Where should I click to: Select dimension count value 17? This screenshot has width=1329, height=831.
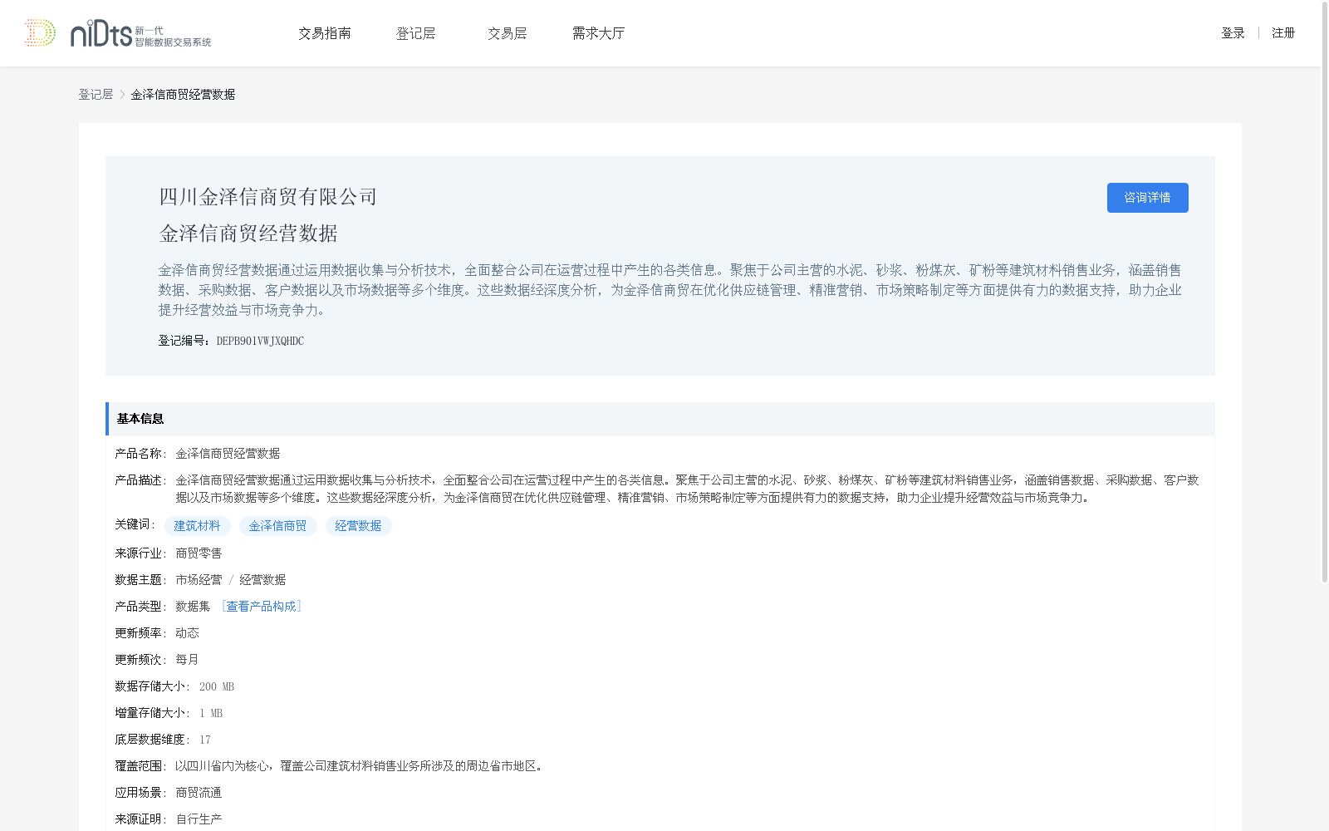click(x=205, y=740)
